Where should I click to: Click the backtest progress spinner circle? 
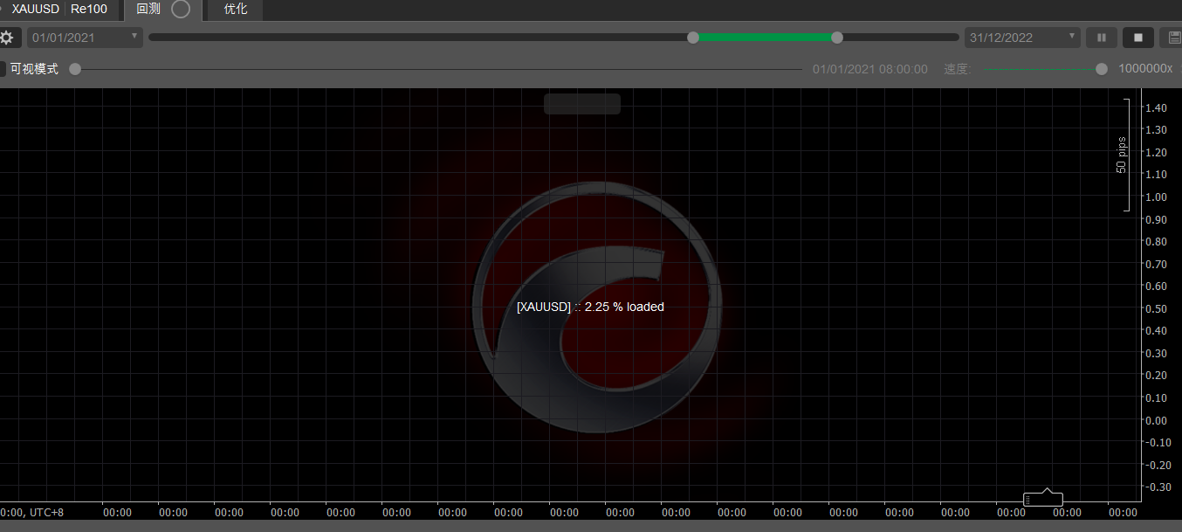181,10
